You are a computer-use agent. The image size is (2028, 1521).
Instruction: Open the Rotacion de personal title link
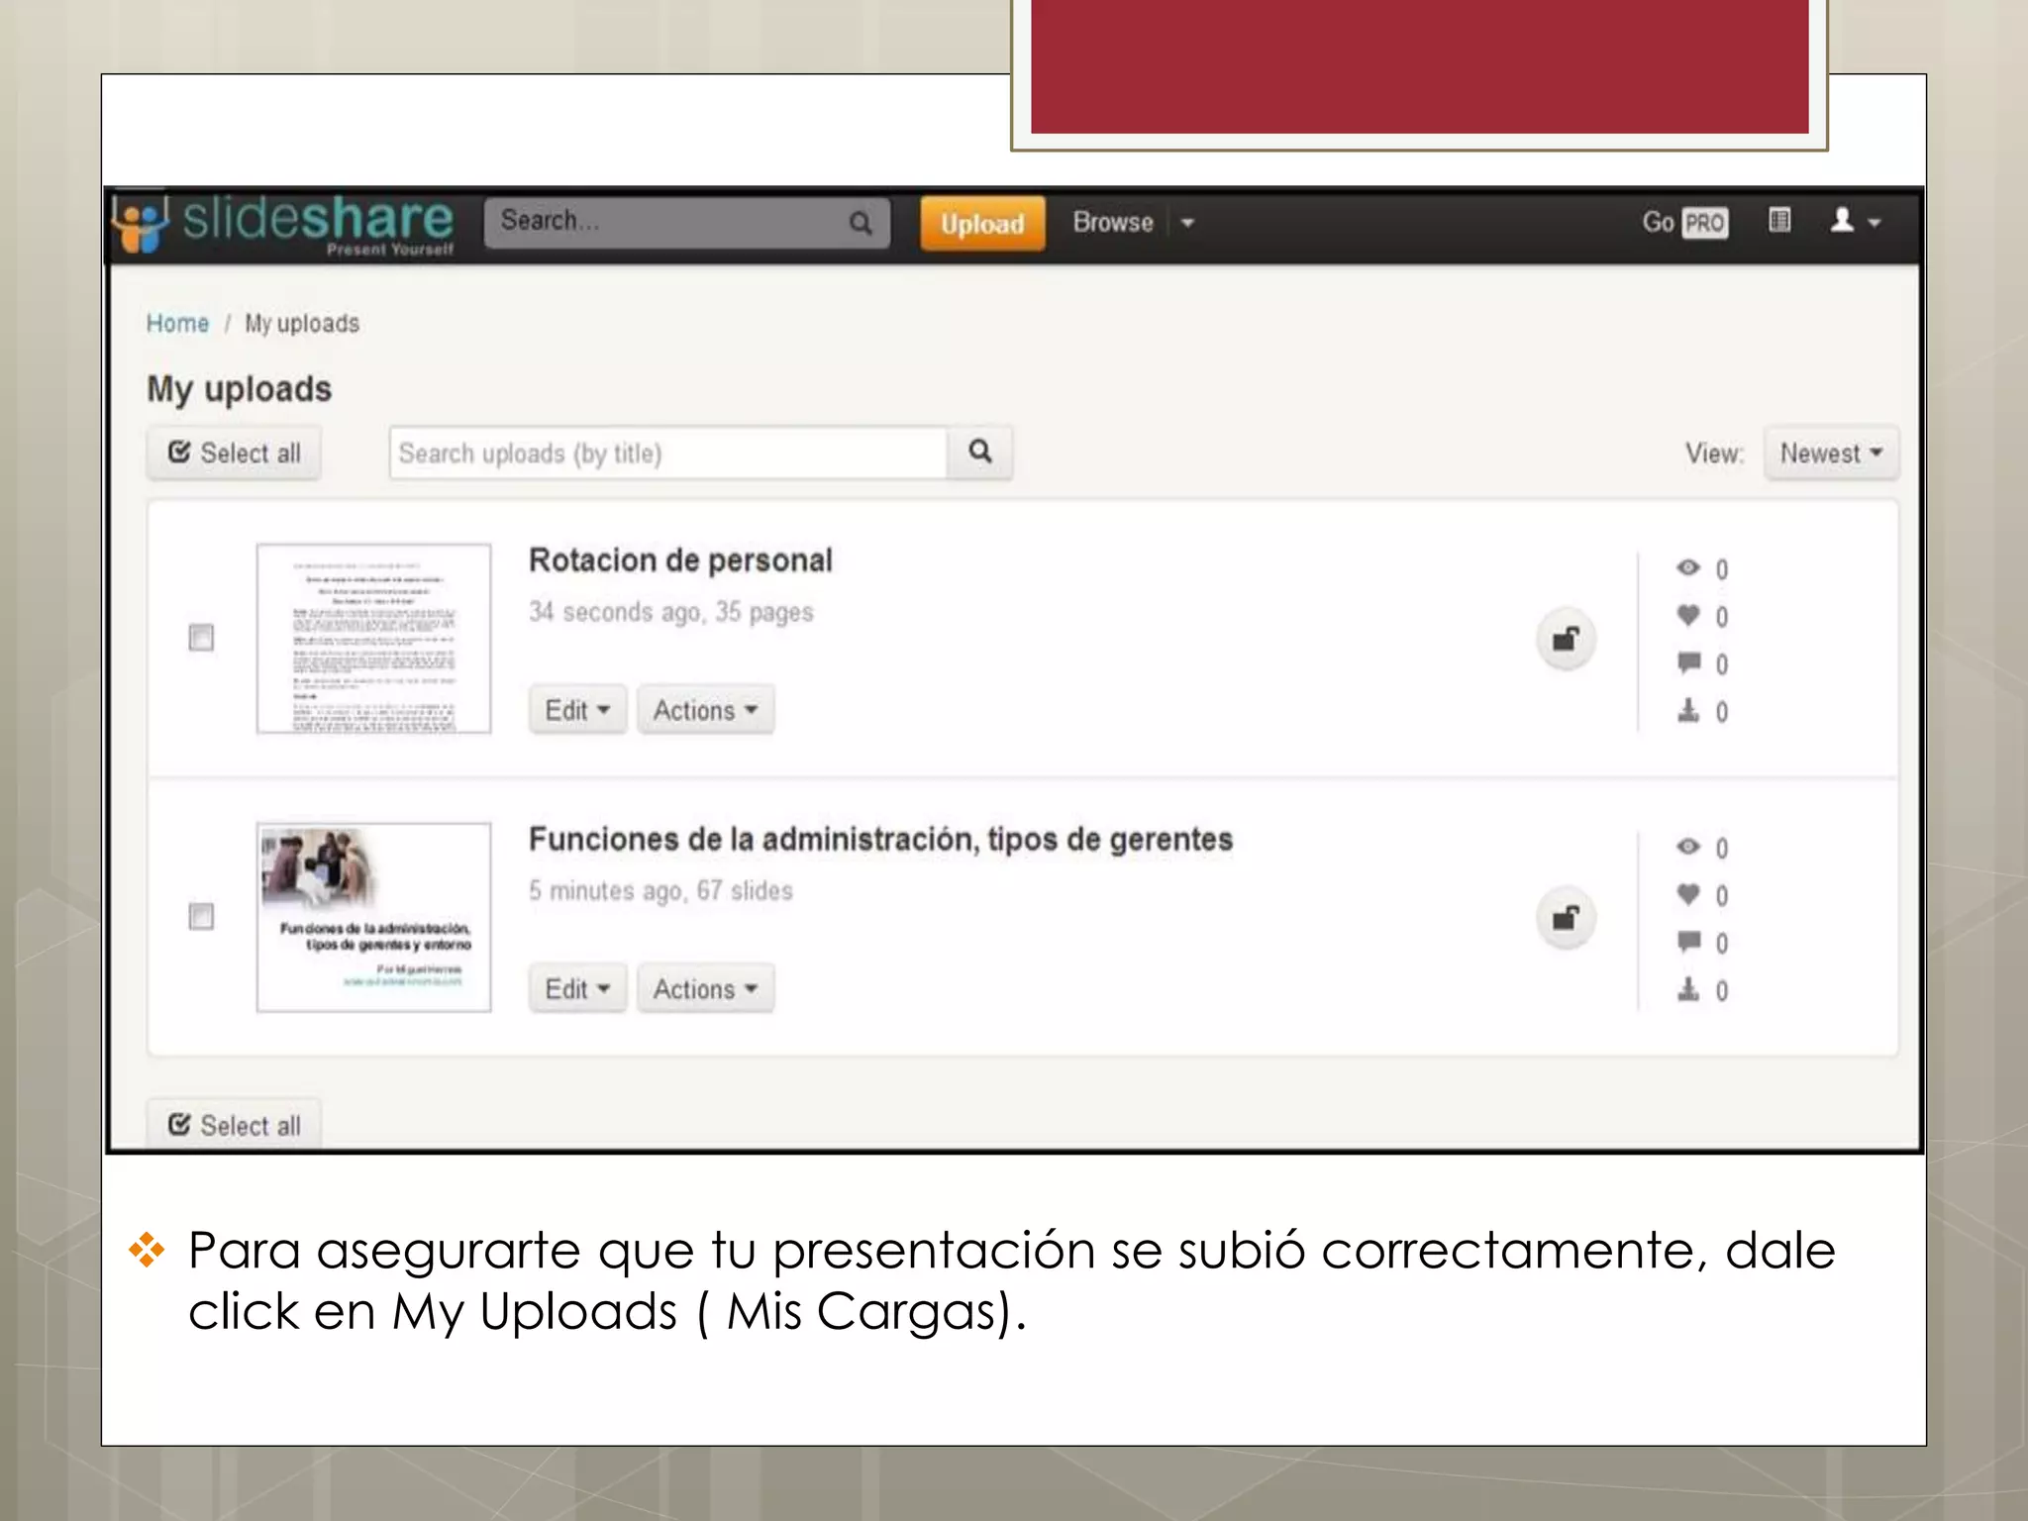point(680,560)
